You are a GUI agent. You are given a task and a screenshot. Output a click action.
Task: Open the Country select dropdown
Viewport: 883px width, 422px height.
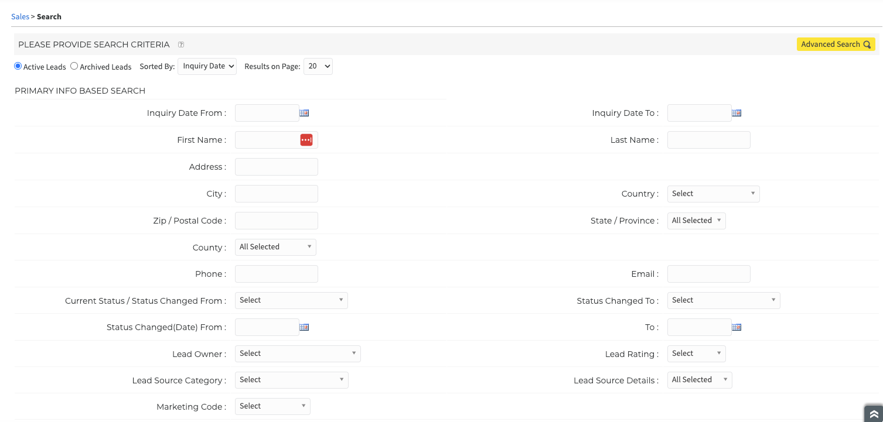[x=713, y=194]
